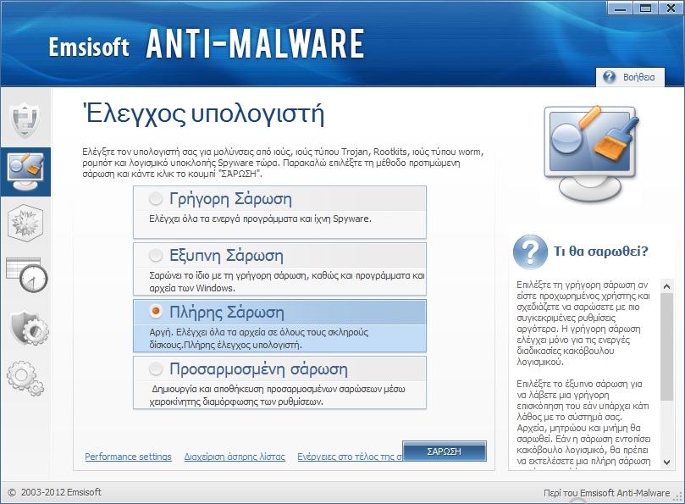Select Πλήρης Σάρωση radio button

[x=156, y=312]
